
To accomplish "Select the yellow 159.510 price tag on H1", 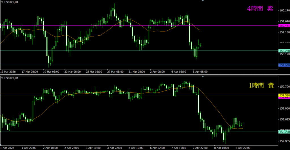I will point(284,95).
